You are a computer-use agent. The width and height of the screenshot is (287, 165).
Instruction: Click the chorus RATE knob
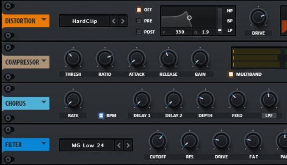[x=73, y=100]
